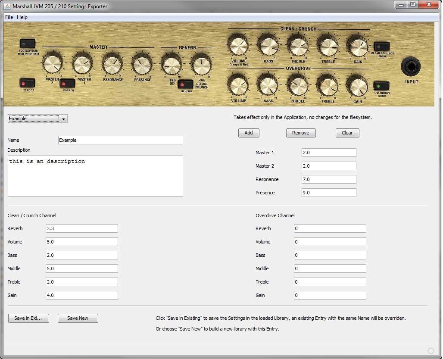The width and height of the screenshot is (443, 359).
Task: Toggle the Overdrive Mode switch
Action: pos(381,86)
